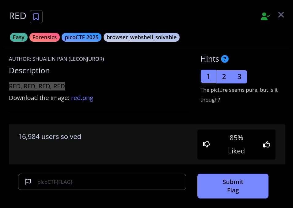This screenshot has height=208, width=293.
Task: Click the 85% Liked rating text
Action: pos(236,144)
